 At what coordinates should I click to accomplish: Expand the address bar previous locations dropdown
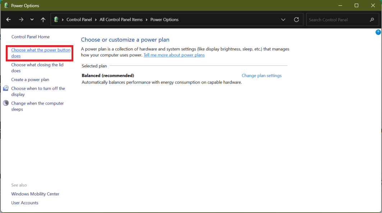[283, 20]
